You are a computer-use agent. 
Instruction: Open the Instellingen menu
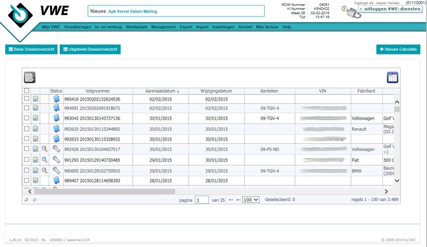223,27
